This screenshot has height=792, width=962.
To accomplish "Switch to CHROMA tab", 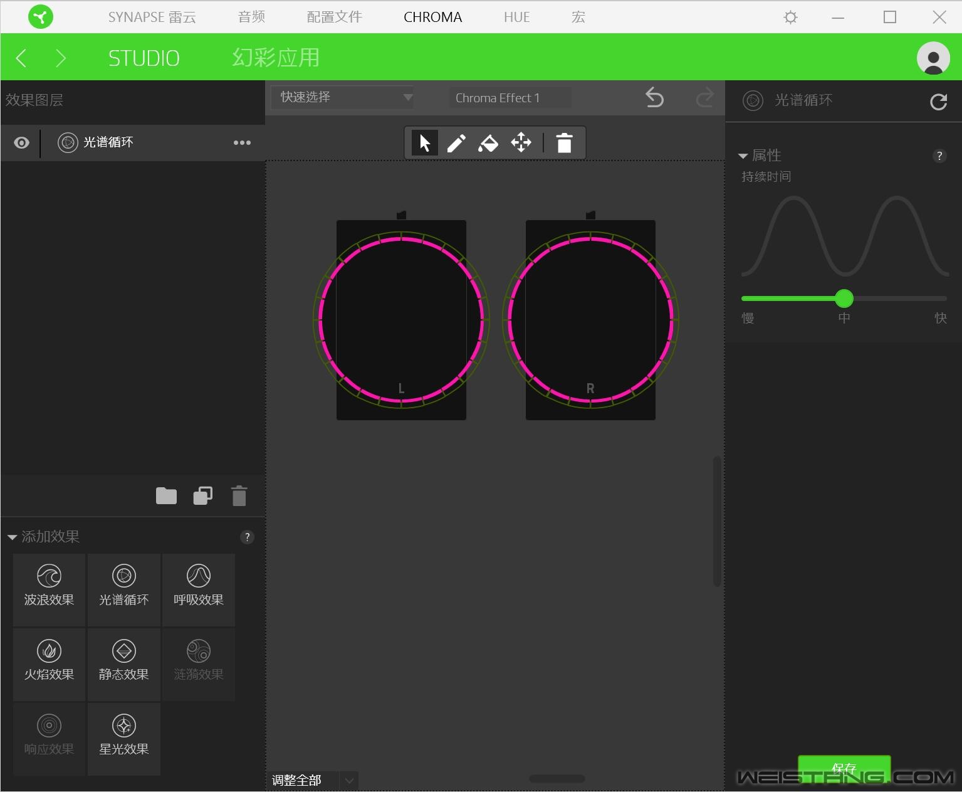I will (432, 17).
